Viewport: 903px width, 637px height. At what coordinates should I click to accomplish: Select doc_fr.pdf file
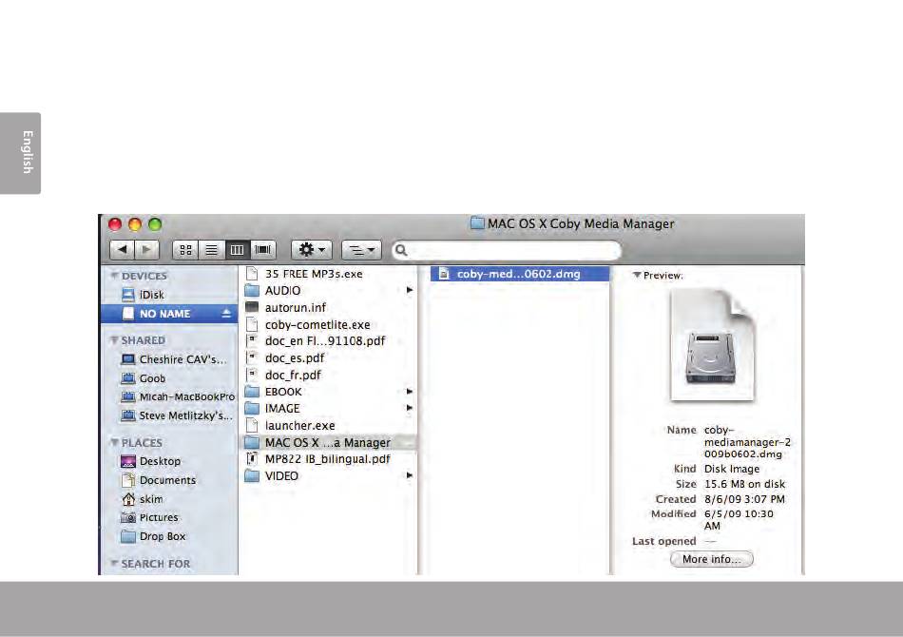328,375
